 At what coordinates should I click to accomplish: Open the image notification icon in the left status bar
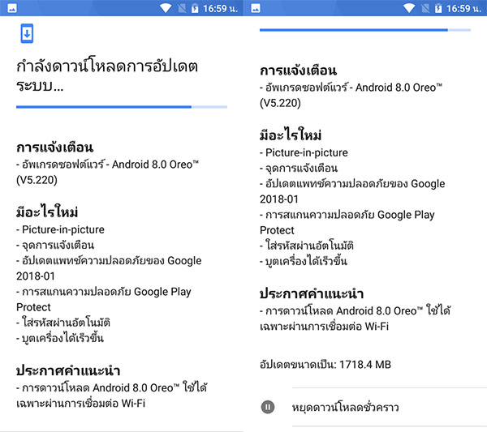point(11,8)
